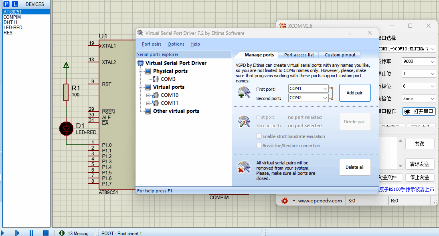This screenshot has height=236, width=439.
Task: Click the Other virtual ports icon
Action: point(148,111)
